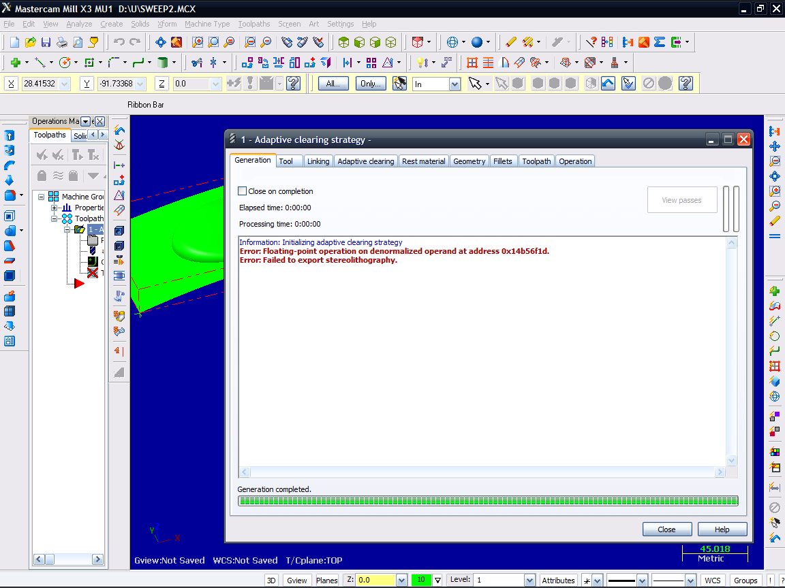Click the lightbulb hide entity icon

(422, 63)
